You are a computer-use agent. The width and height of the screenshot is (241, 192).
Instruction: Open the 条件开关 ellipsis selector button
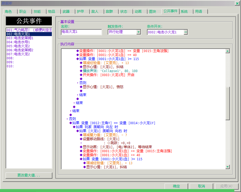pyautogui.click(x=186, y=32)
